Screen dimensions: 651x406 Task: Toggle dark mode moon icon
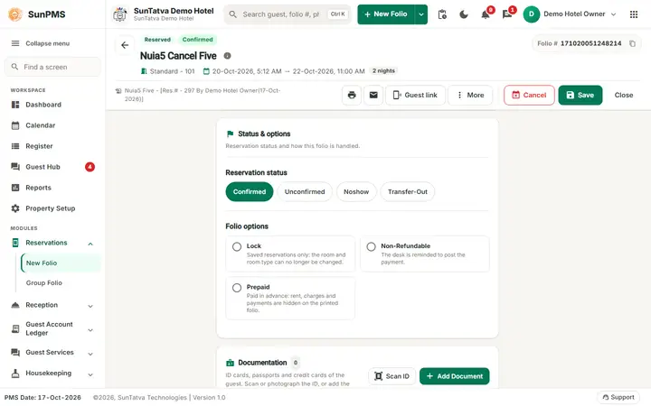[464, 14]
